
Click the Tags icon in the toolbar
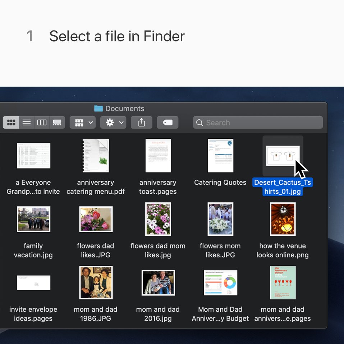(167, 122)
